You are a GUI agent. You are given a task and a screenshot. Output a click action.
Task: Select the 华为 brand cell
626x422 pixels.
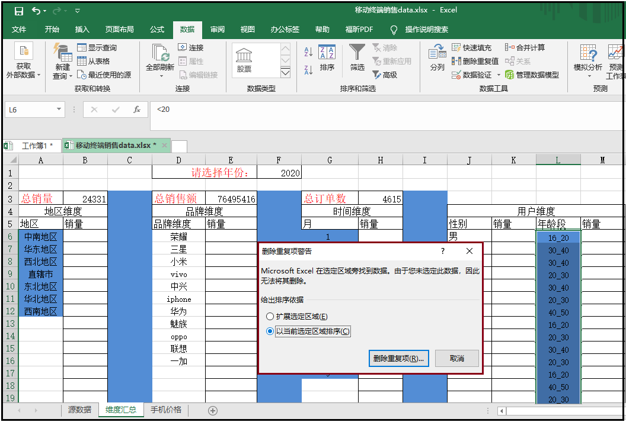point(178,311)
